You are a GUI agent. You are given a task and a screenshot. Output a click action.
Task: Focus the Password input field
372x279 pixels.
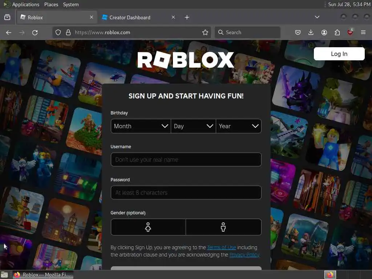[186, 193]
